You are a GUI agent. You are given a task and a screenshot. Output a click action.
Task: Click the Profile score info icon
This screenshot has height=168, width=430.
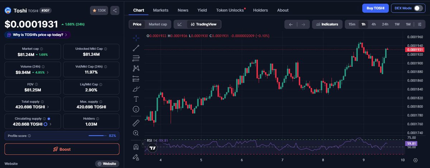click(29, 136)
